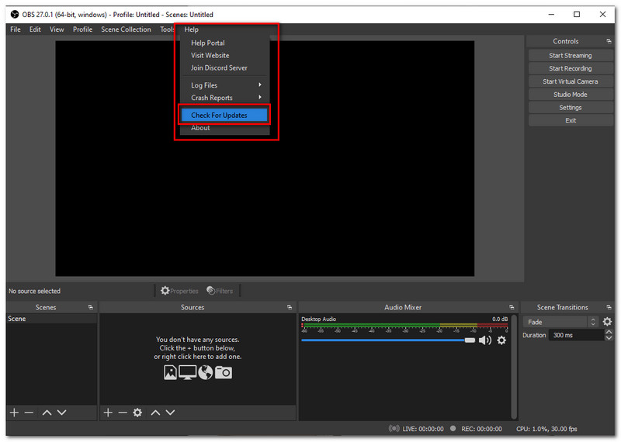Viewport: 621px width, 442px height.
Task: Pop out the Controls dock
Action: [x=609, y=41]
